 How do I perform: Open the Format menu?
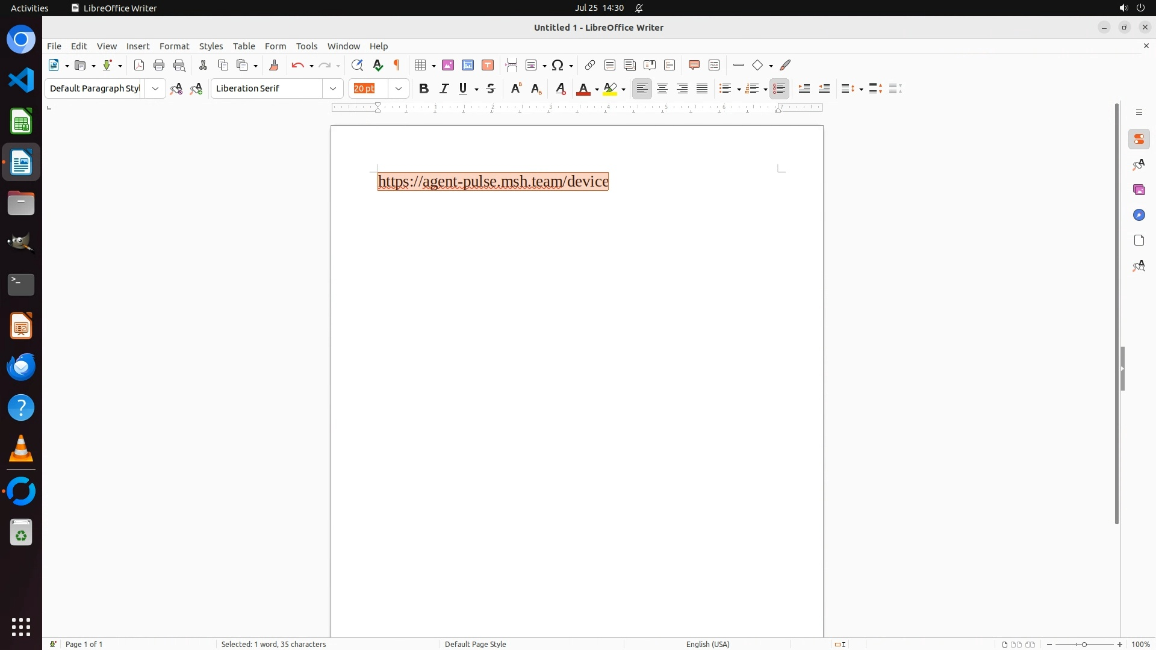[x=174, y=46]
